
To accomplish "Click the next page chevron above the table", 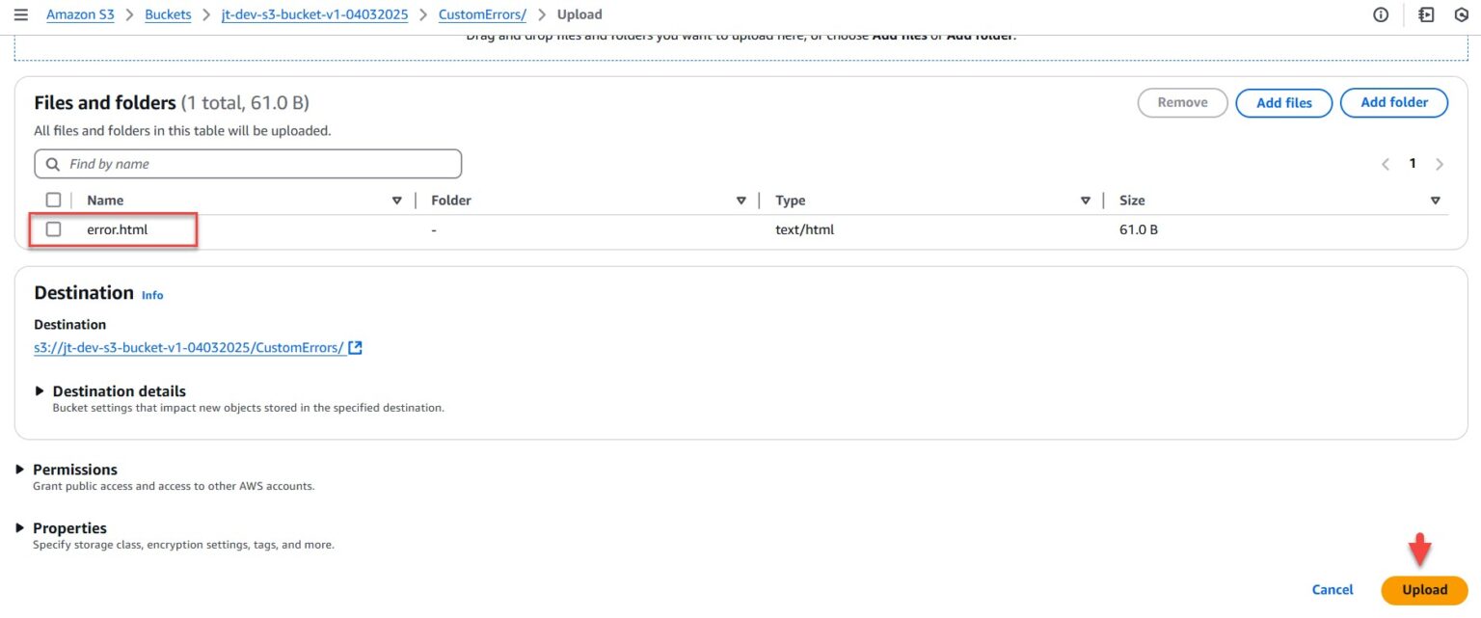I will pyautogui.click(x=1439, y=163).
